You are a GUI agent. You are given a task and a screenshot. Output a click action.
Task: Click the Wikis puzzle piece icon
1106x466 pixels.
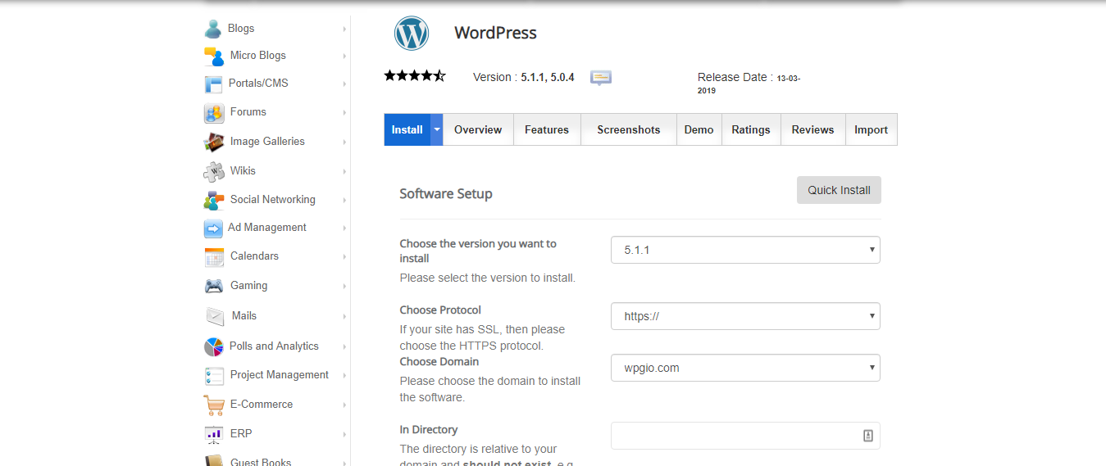pyautogui.click(x=214, y=171)
